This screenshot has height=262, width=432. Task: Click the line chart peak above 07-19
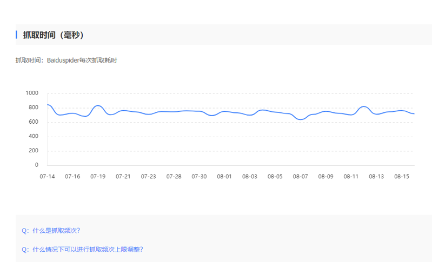click(98, 105)
